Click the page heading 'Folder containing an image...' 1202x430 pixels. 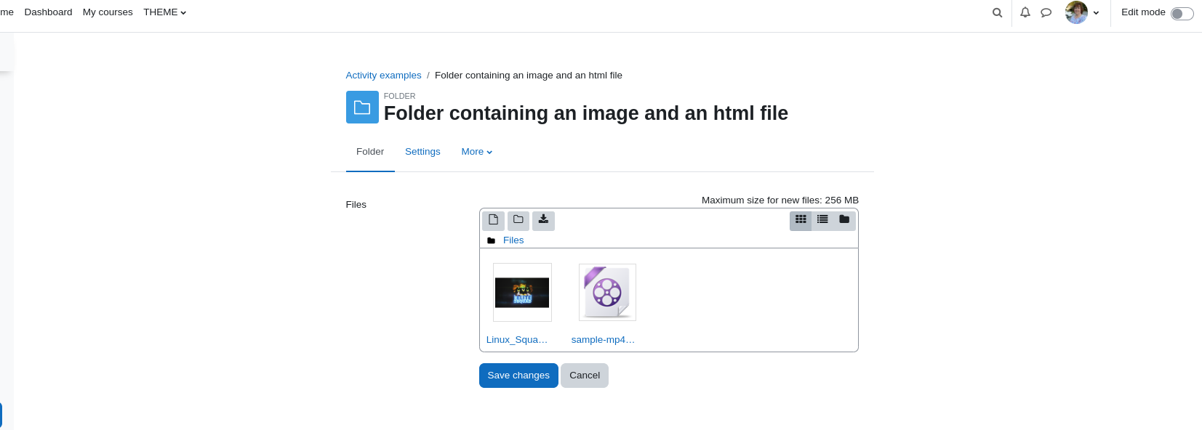click(586, 113)
